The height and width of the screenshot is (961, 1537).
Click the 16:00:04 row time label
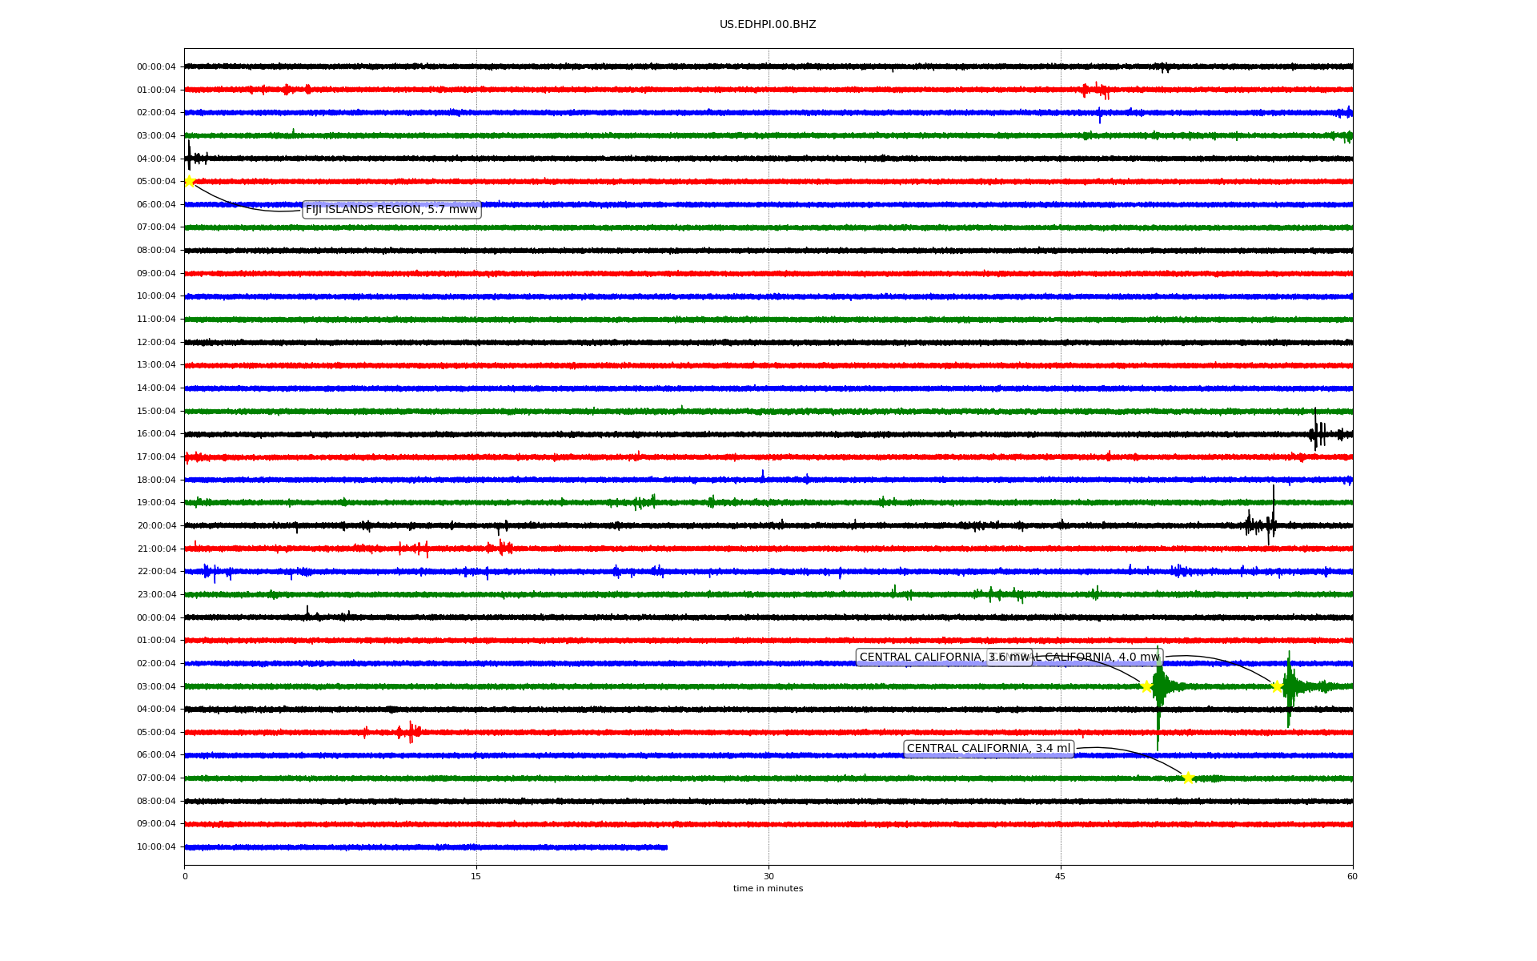156,434
